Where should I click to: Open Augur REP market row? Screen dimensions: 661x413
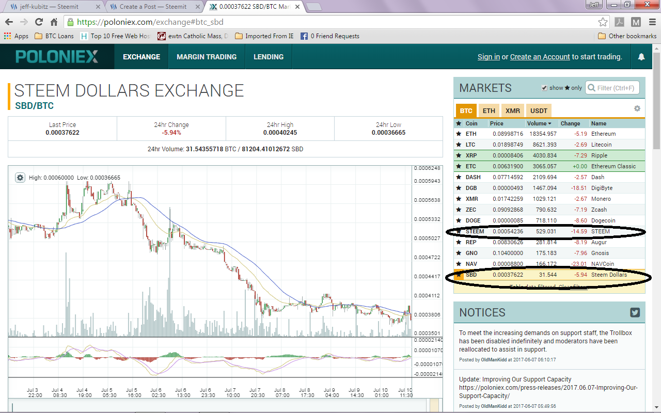[549, 242]
